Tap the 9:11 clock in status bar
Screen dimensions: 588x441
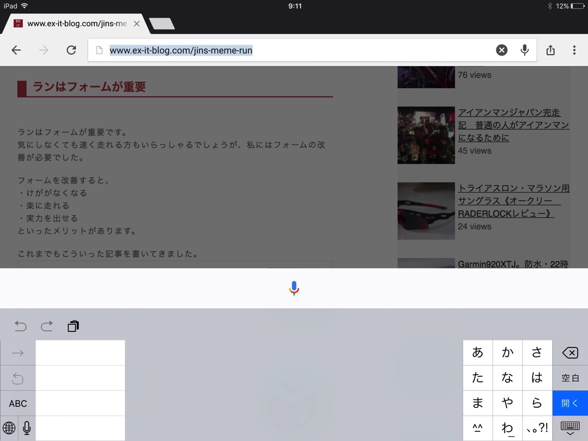pyautogui.click(x=295, y=6)
